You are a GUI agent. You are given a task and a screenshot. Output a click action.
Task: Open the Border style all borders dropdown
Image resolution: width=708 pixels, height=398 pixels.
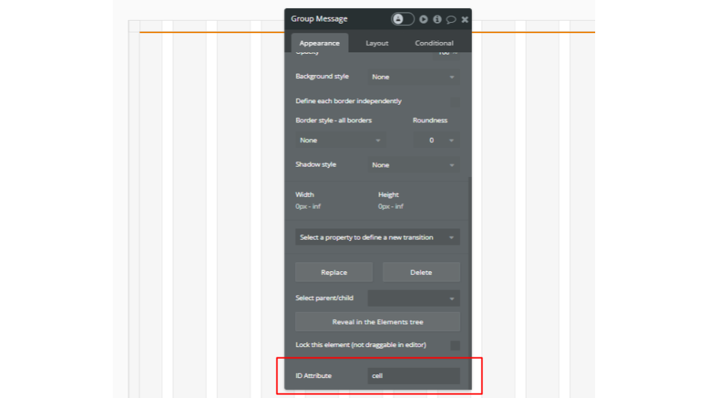point(341,140)
